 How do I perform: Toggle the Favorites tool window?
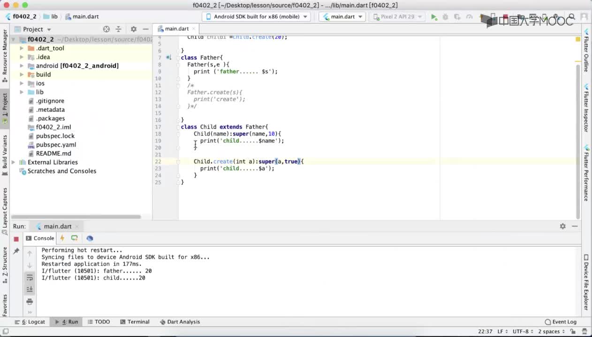5,305
